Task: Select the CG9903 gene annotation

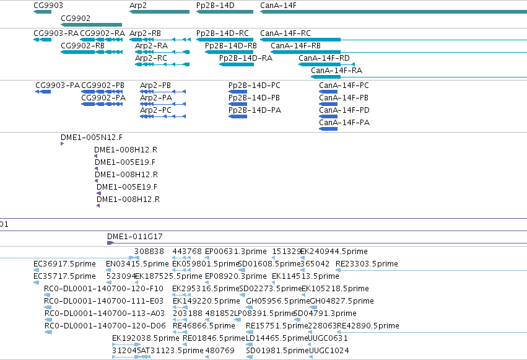Action: click(x=42, y=12)
